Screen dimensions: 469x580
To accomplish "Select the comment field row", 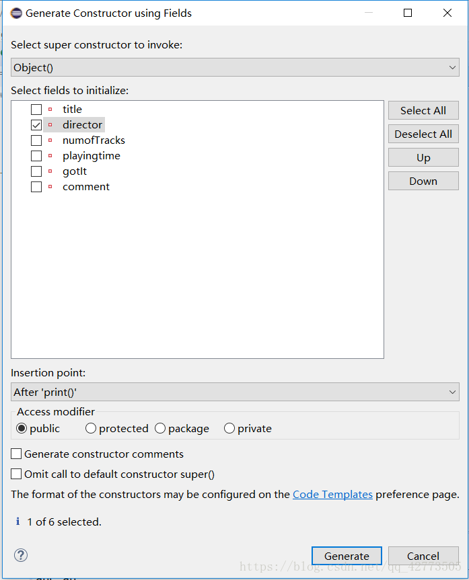I will 86,187.
